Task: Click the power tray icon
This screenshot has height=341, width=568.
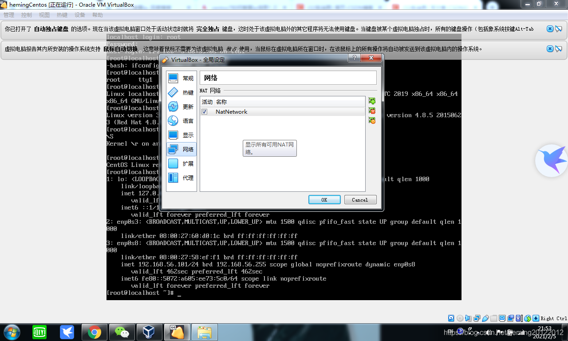Action: [510, 333]
